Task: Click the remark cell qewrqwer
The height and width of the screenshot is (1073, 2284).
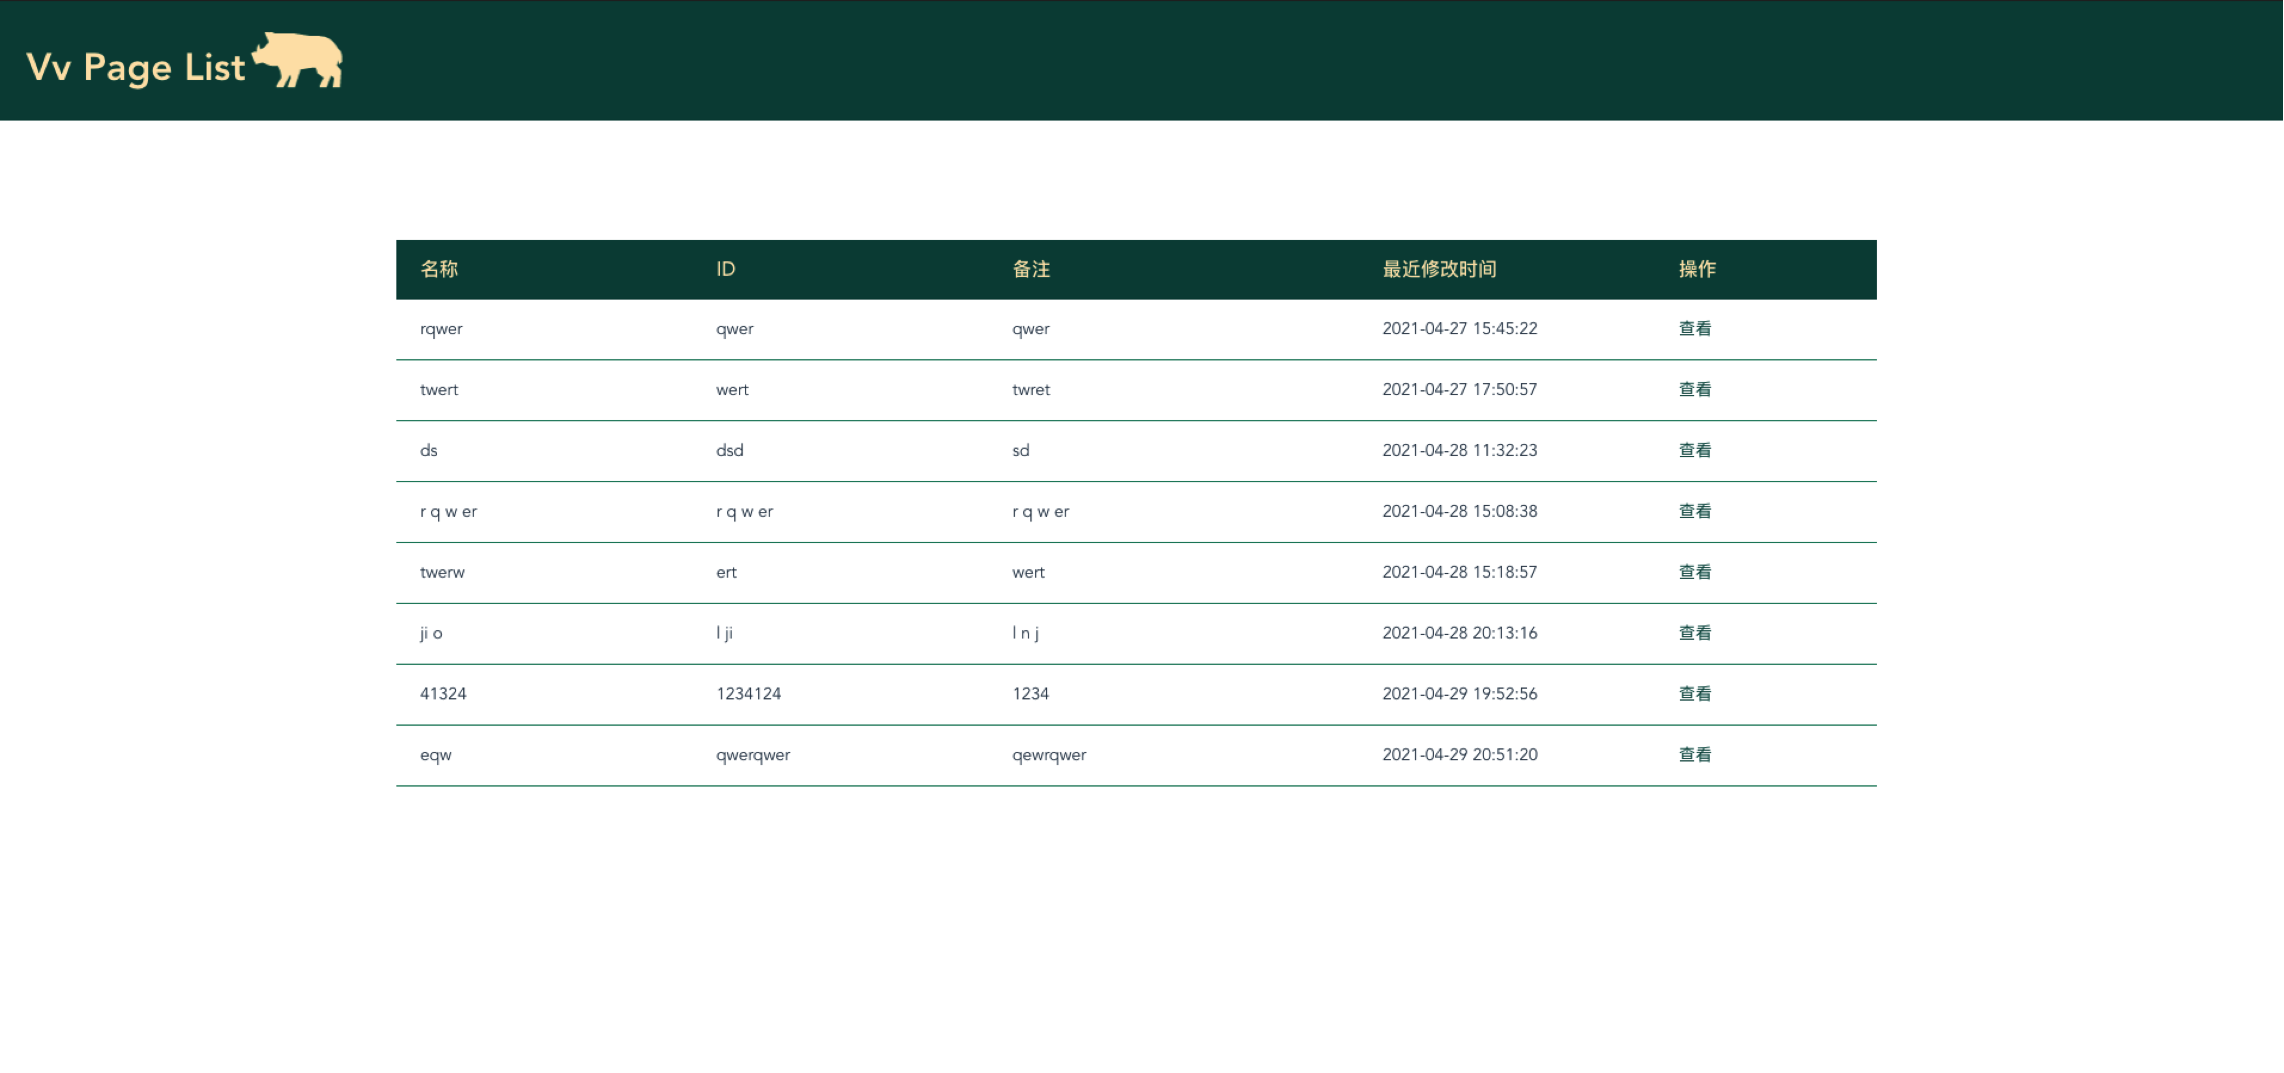Action: click(1048, 755)
